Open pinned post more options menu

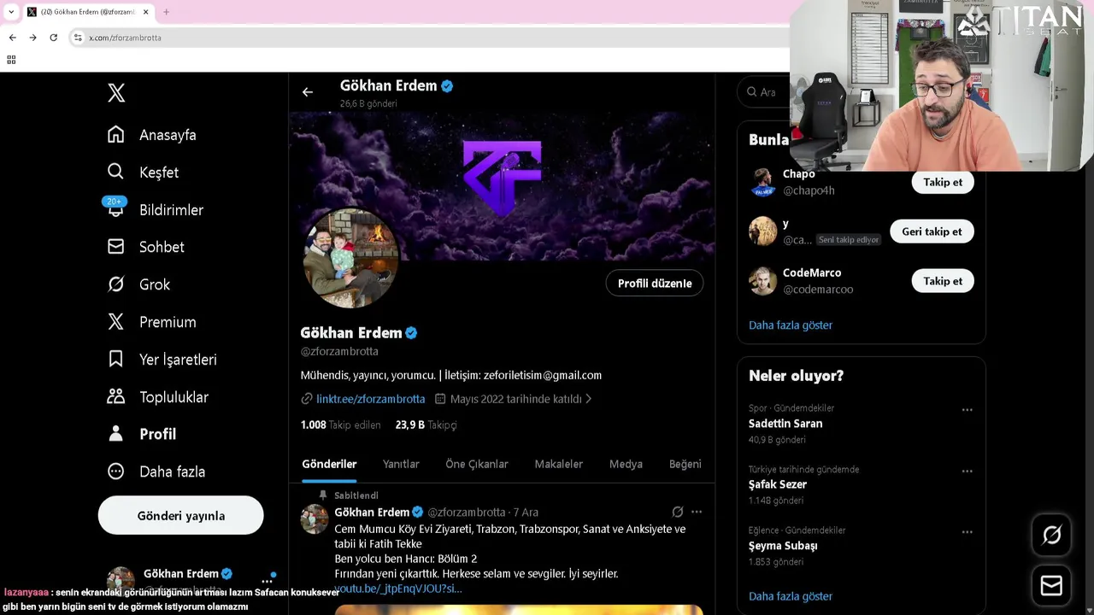tap(697, 512)
